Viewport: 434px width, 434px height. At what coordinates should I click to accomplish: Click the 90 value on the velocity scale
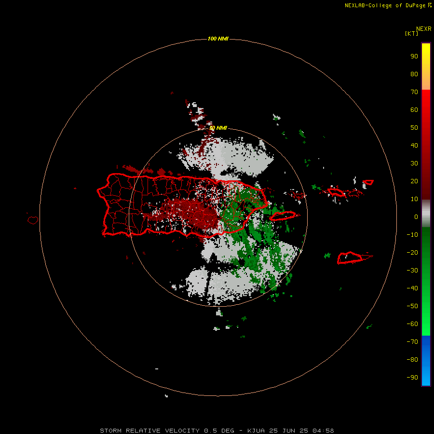click(x=414, y=56)
